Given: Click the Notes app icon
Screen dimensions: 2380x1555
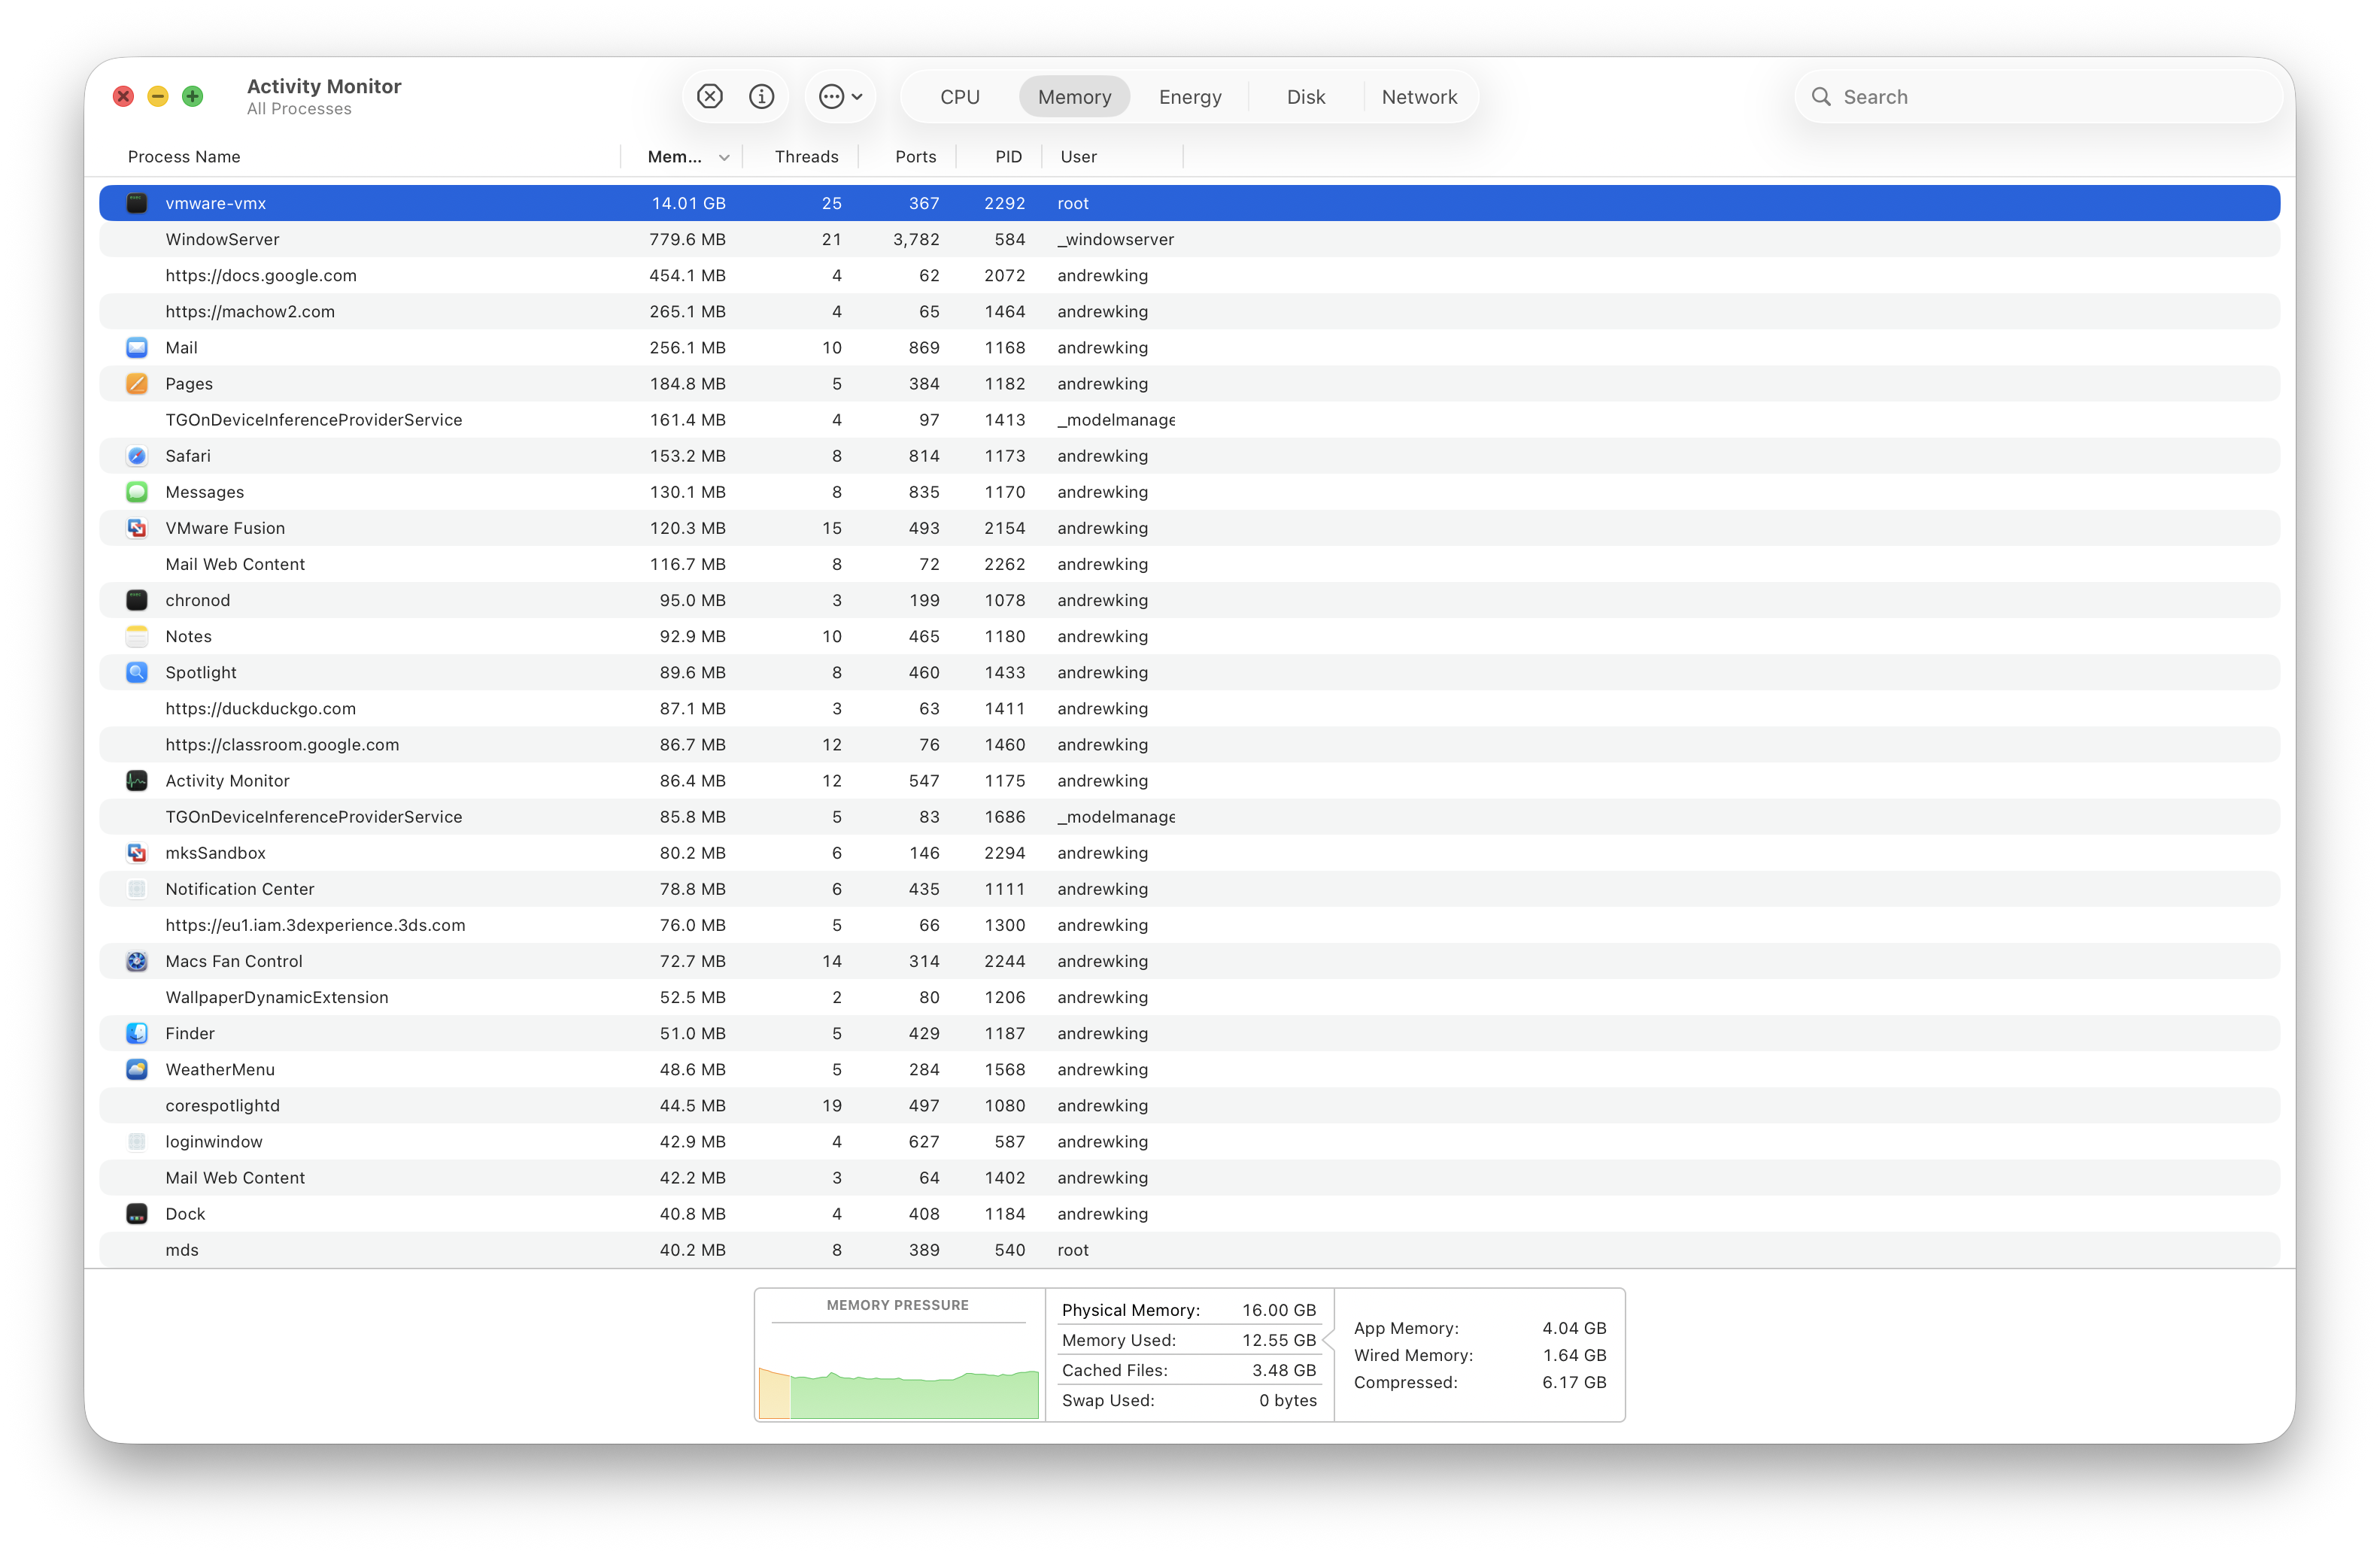Looking at the screenshot, I should coord(137,635).
